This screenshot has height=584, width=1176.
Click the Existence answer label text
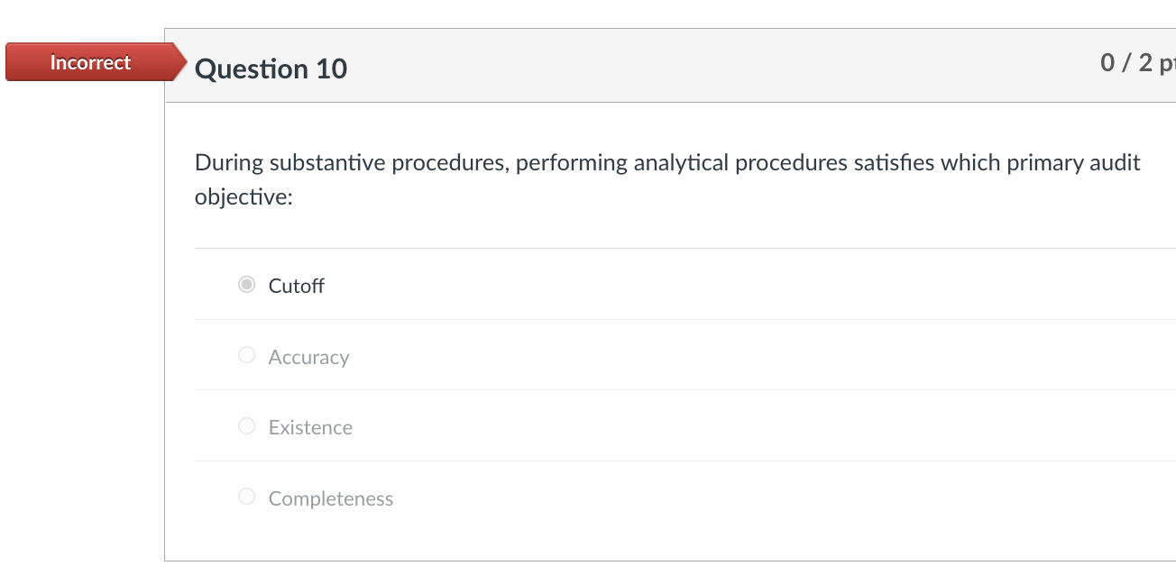309,427
